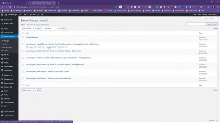Open Forms in the sidebar
This screenshot has width=220, height=123.
coord(6,59)
